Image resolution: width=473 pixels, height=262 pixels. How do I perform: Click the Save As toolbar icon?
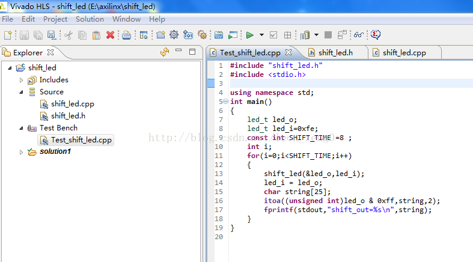click(x=52, y=35)
